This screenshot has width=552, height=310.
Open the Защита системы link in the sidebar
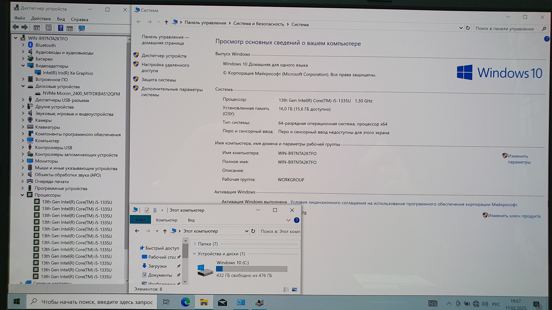(158, 80)
